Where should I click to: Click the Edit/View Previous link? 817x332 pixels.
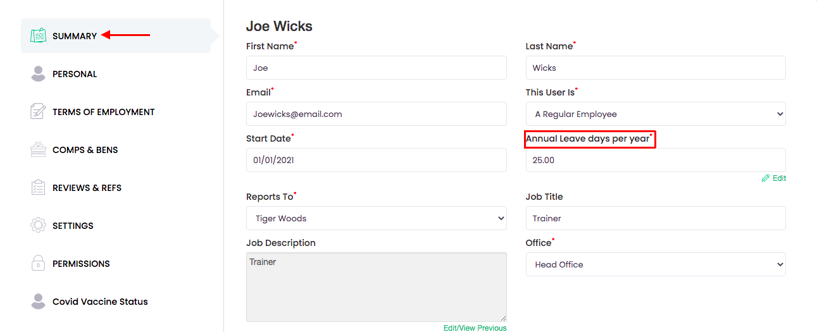pos(475,328)
